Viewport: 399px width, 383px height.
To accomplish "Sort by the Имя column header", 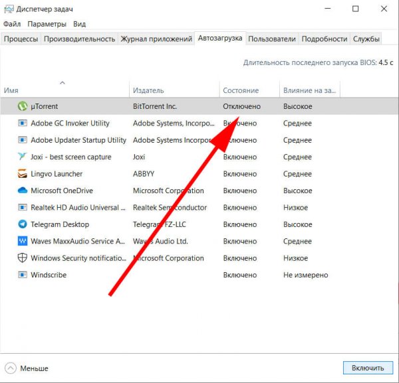I will point(11,90).
